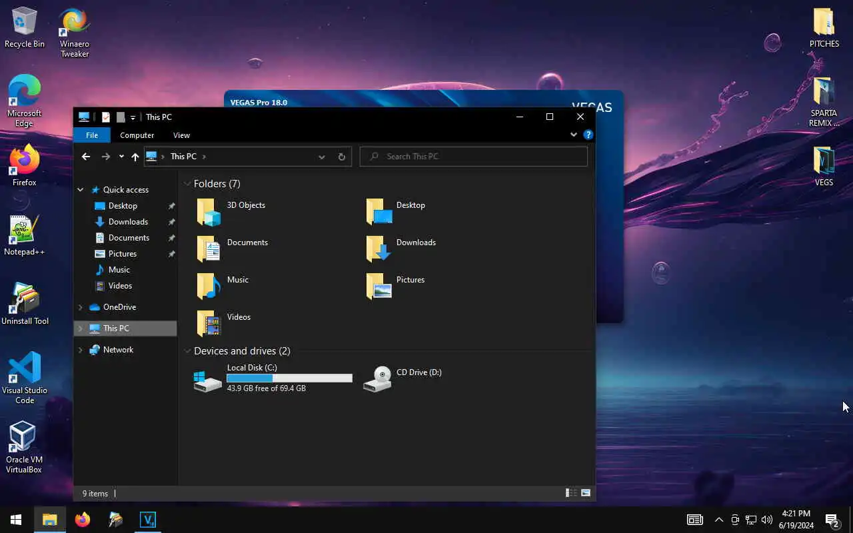Open the notification center icon
The image size is (853, 533).
pyautogui.click(x=832, y=520)
